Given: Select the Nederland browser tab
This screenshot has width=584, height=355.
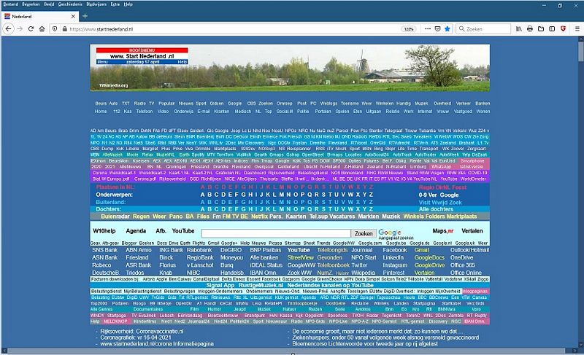Looking at the screenshot, I should 40,16.
